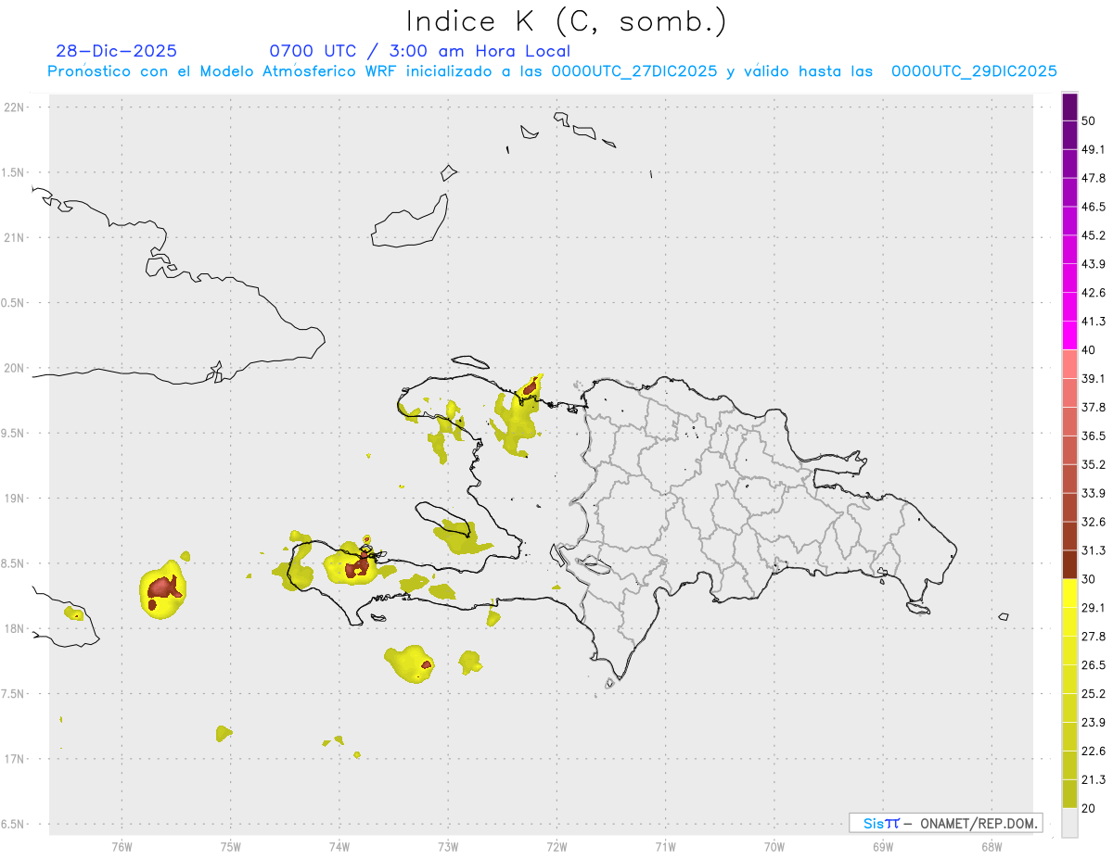Pick the light gray swatch below 20
1113x859 pixels.
pyautogui.click(x=1069, y=823)
